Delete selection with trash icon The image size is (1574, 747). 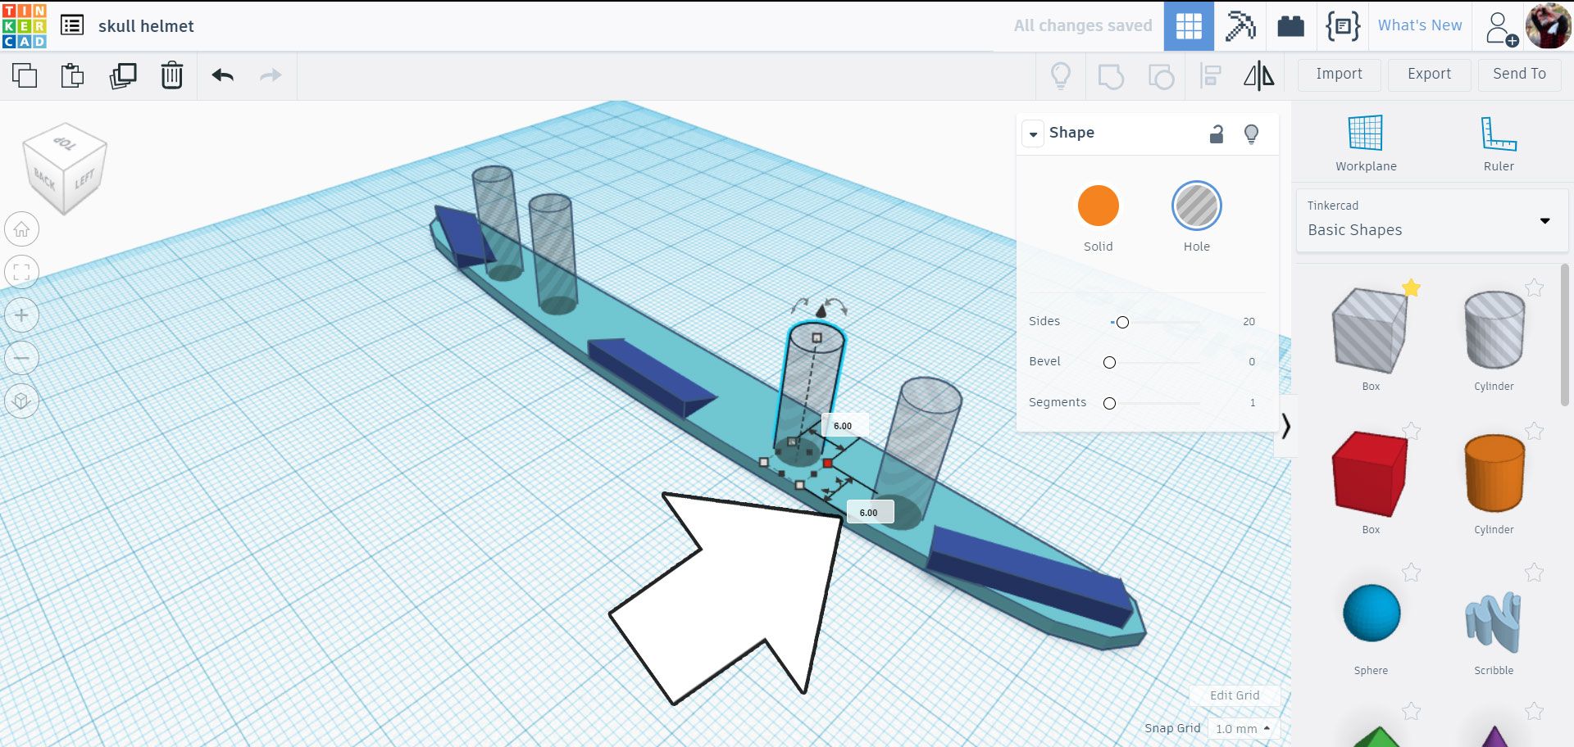pyautogui.click(x=171, y=75)
